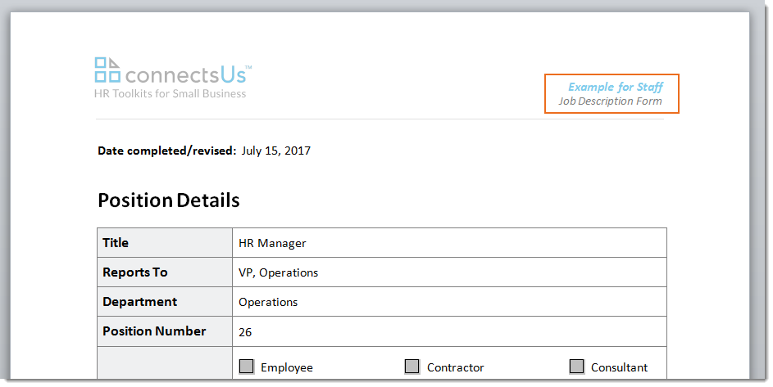Viewport: 773px width, 387px height.
Task: Check the Employee checkbox
Action: [x=247, y=367]
